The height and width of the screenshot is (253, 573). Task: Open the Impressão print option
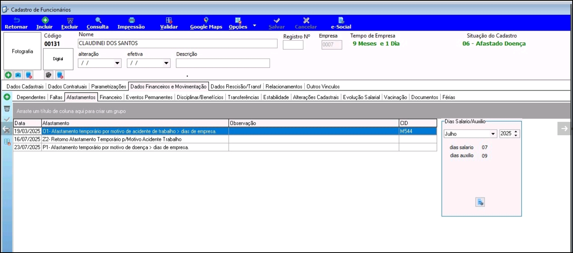click(x=131, y=23)
